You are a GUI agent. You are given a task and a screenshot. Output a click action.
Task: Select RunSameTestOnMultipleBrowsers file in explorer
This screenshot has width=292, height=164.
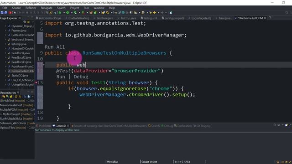pos(22,71)
